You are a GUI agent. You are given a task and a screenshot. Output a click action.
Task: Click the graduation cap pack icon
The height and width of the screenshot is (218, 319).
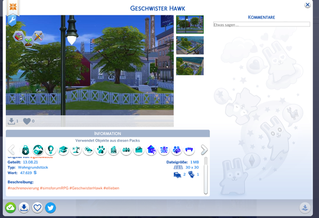click(63, 150)
